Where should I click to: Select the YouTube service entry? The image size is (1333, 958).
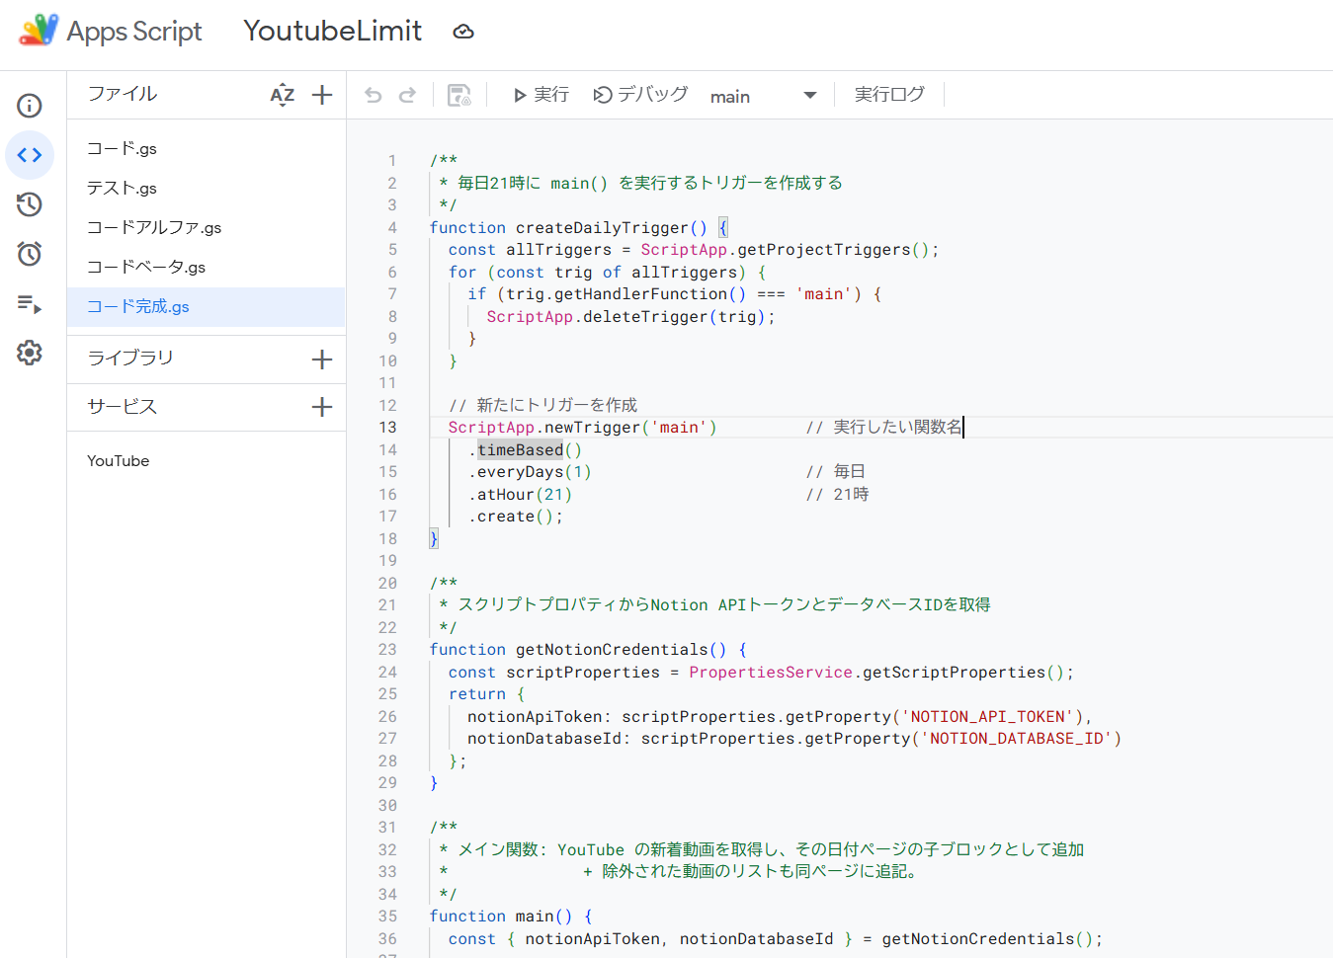118,461
